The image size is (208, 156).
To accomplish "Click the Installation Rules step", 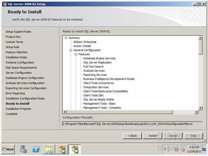I will (x=16, y=57).
